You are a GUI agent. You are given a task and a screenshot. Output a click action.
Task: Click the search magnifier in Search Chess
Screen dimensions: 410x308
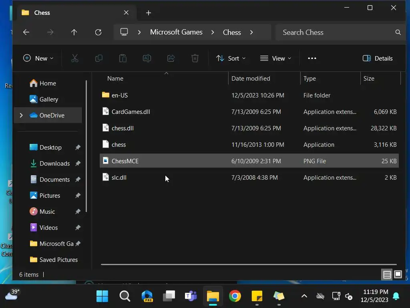pos(398,32)
